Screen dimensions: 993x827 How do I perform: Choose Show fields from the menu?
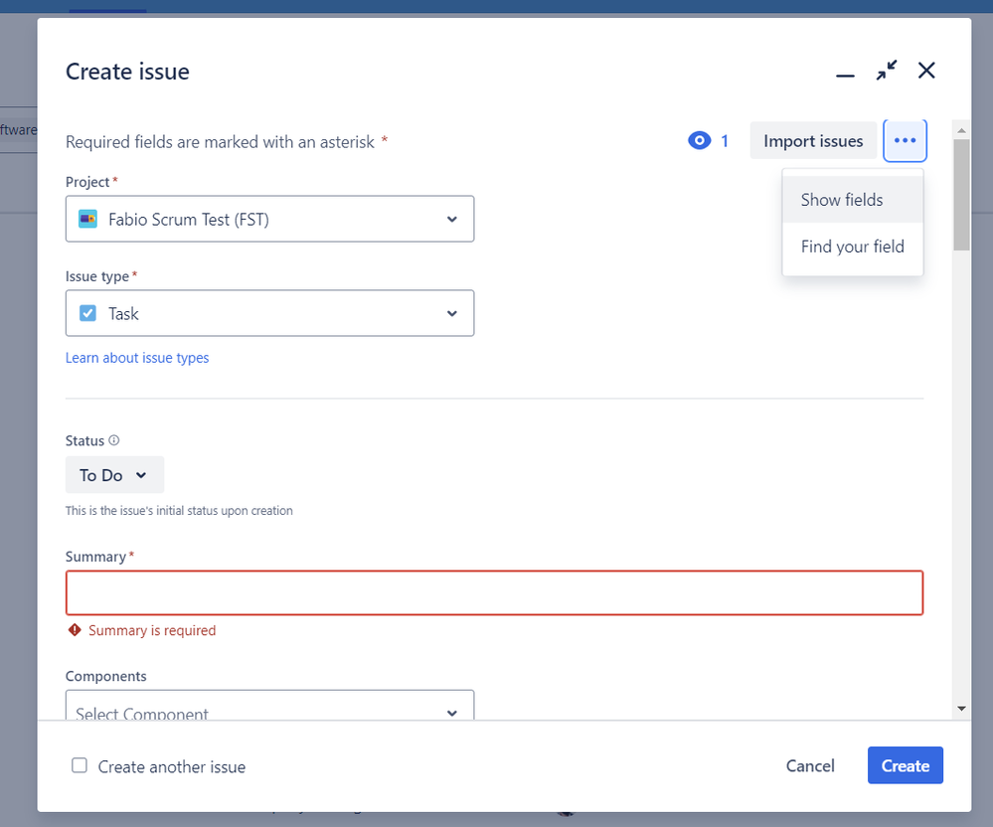[853, 200]
